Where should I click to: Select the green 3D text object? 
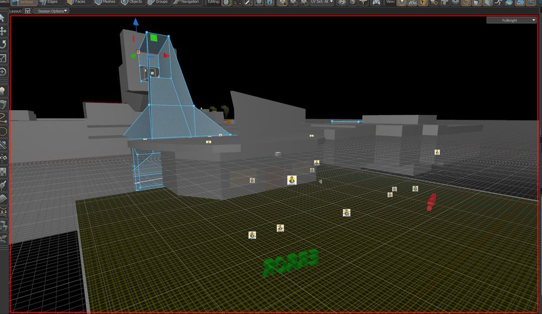coord(290,262)
